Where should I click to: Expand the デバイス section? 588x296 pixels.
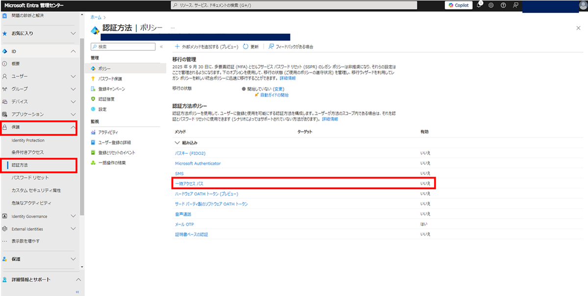coord(73,102)
